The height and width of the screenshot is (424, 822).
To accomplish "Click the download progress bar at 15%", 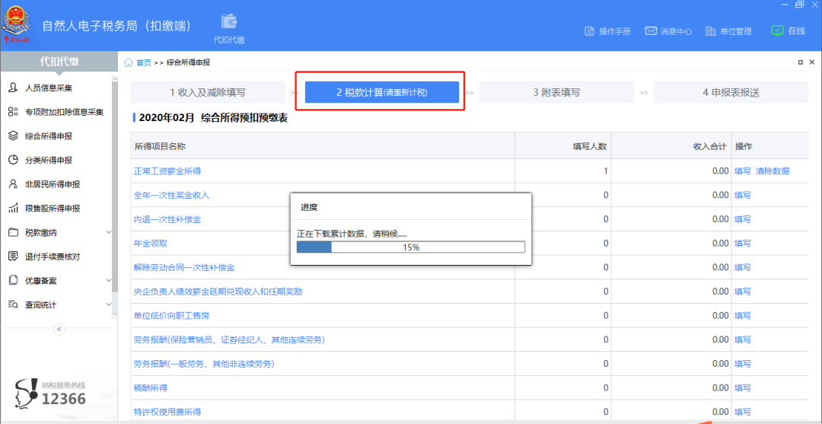I will click(x=410, y=247).
